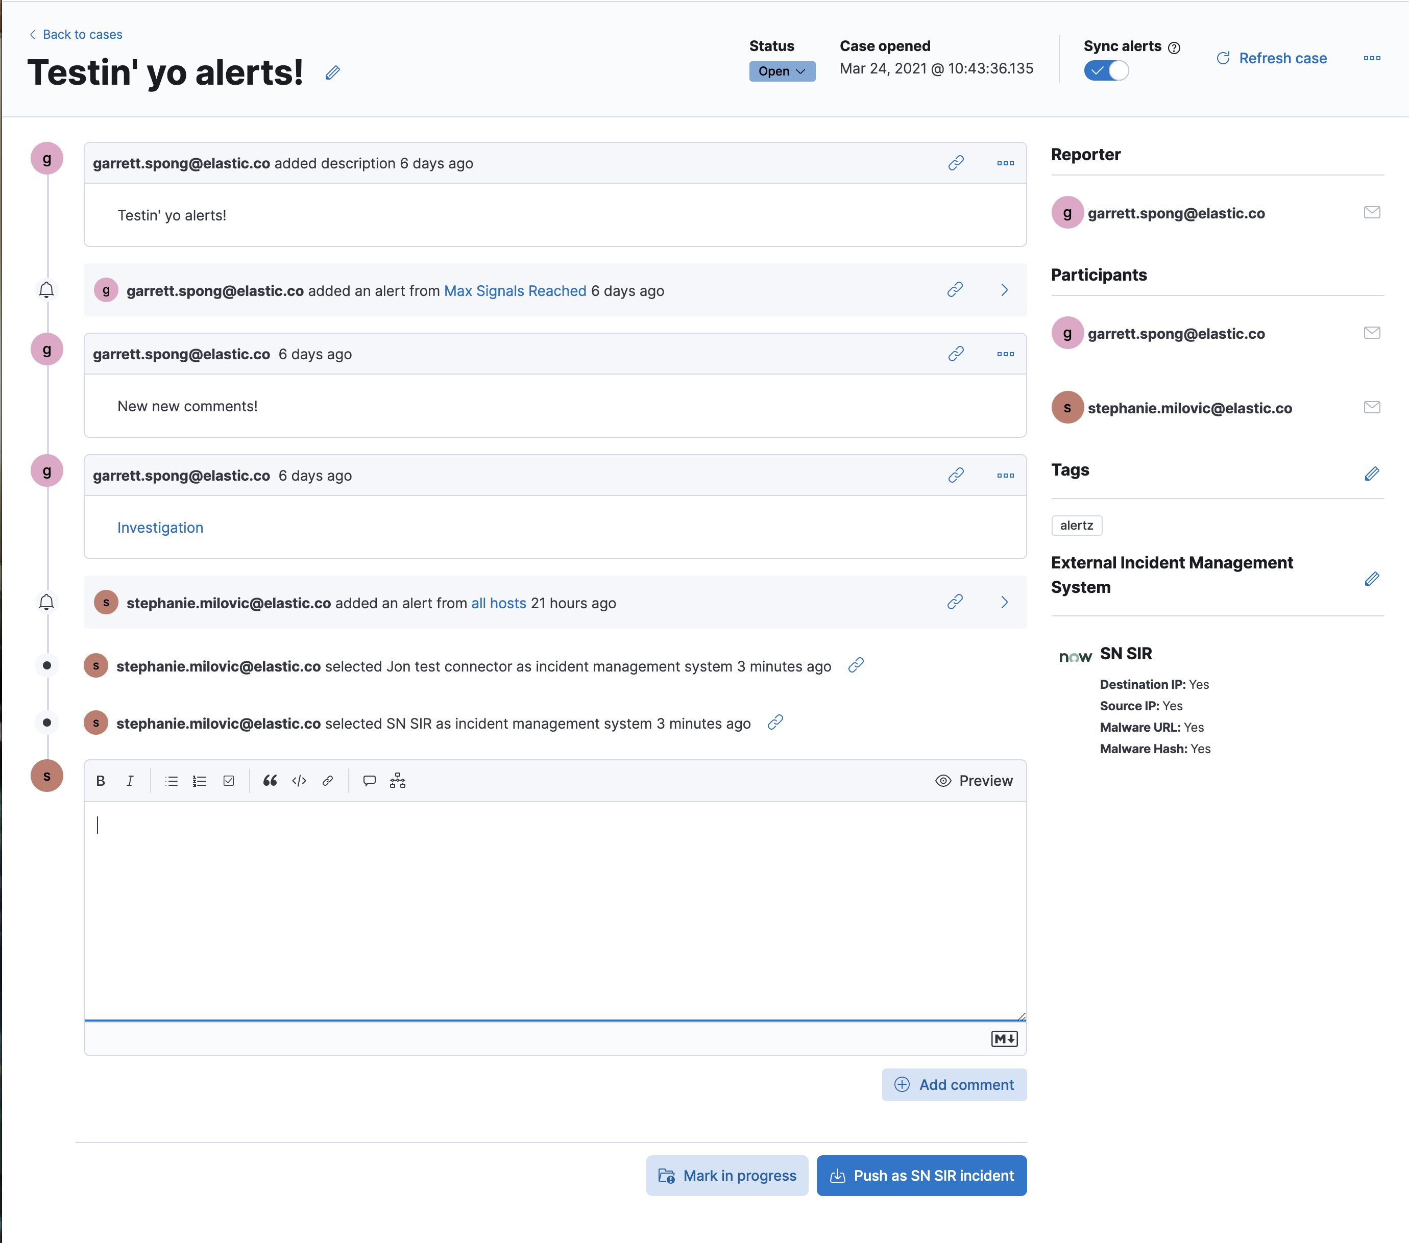Viewport: 1409px width, 1243px height.
Task: Click the timeline insert icon in toolbar
Action: (x=398, y=781)
